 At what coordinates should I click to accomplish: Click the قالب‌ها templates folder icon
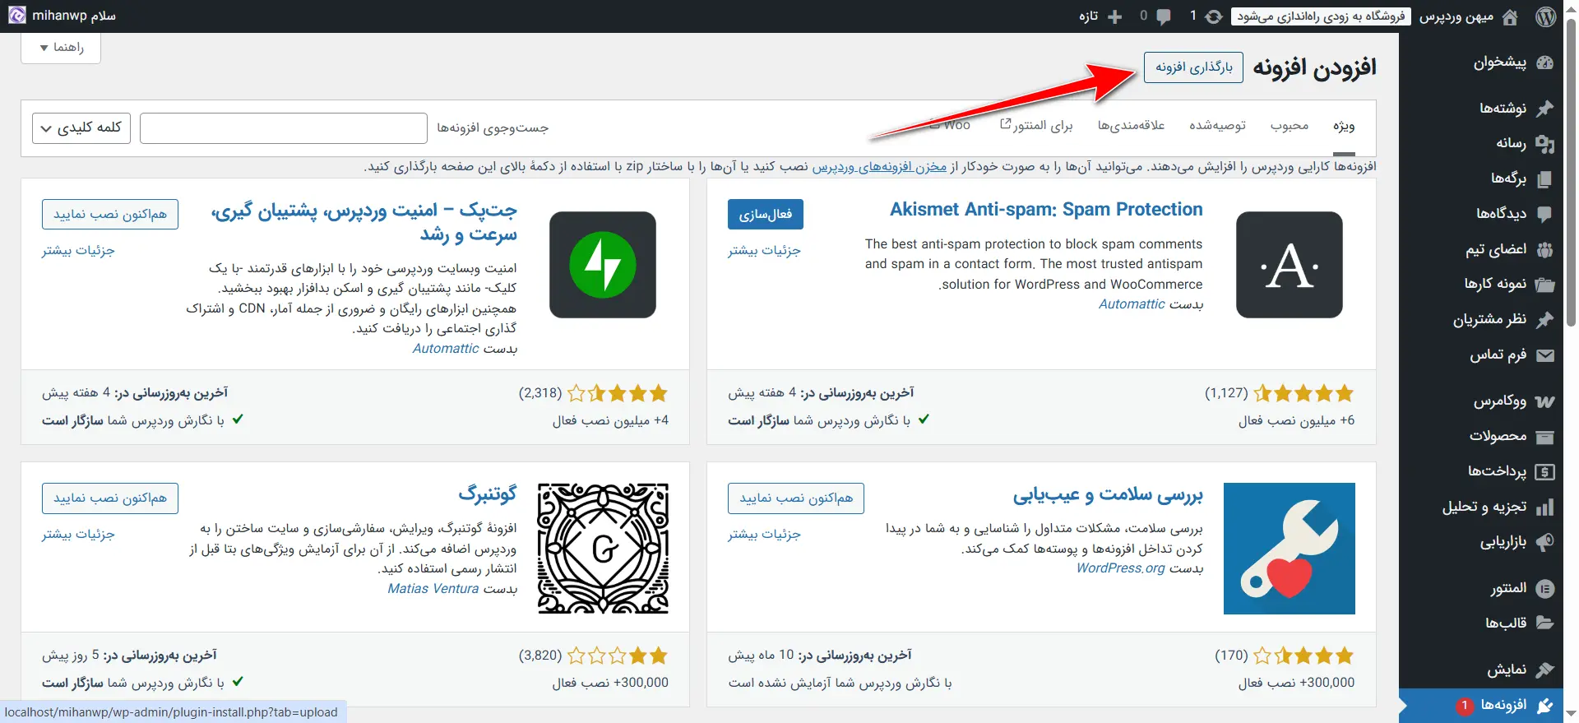click(1545, 623)
